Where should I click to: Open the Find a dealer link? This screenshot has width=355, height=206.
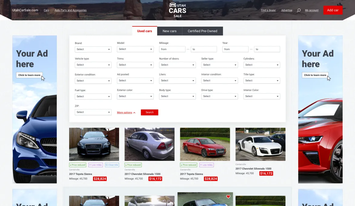click(268, 10)
